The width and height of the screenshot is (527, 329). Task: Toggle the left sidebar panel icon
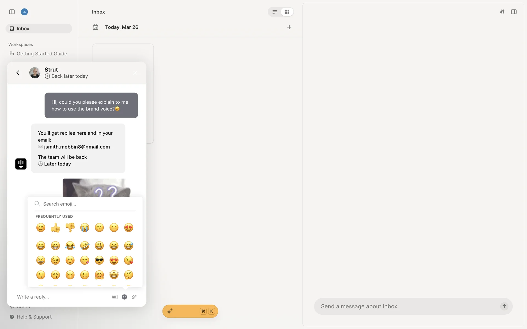pyautogui.click(x=12, y=12)
